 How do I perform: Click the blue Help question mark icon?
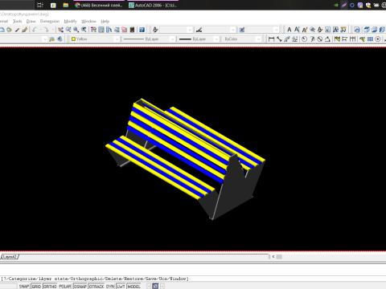point(142,30)
